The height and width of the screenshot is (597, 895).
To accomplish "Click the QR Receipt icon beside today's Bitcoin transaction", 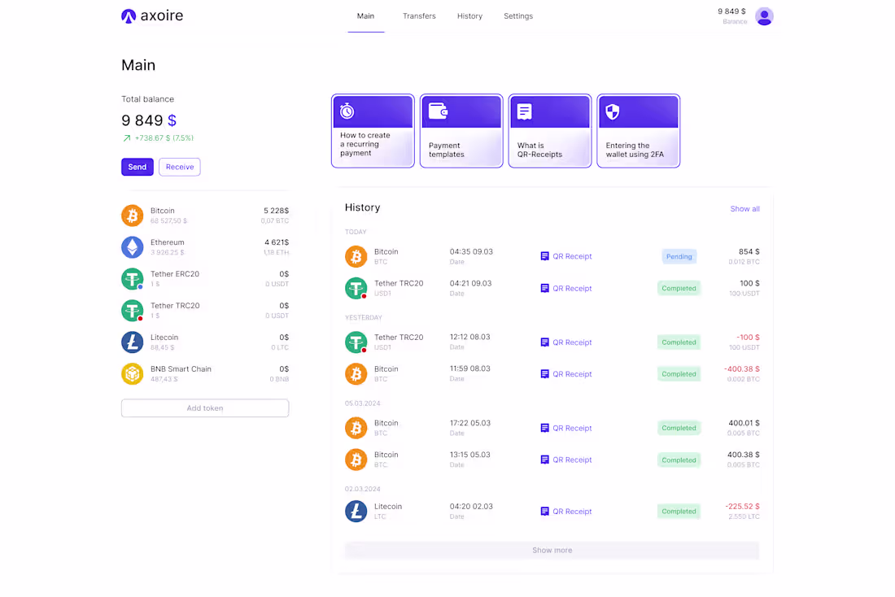I will [544, 255].
